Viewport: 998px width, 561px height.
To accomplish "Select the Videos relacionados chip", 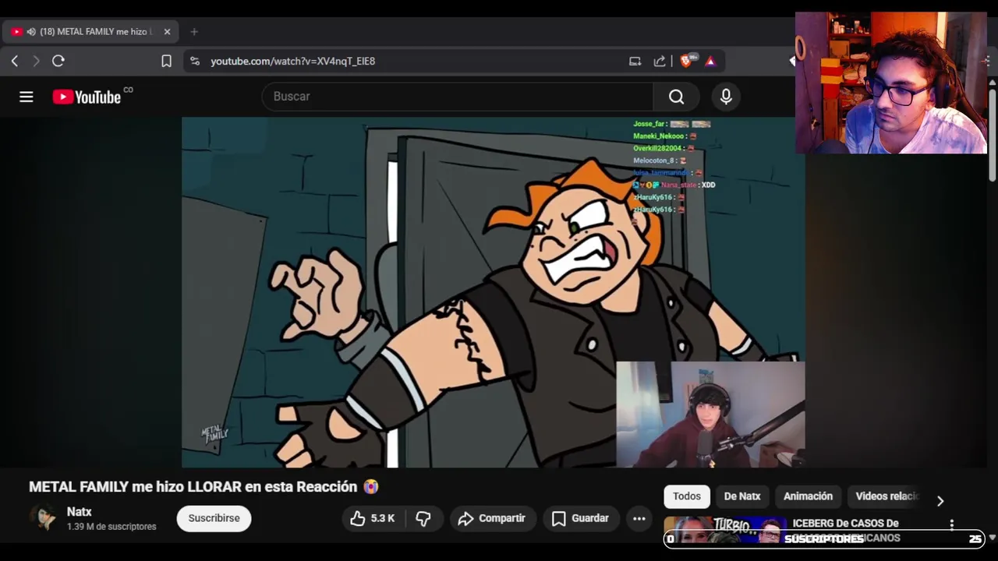I will pos(887,496).
